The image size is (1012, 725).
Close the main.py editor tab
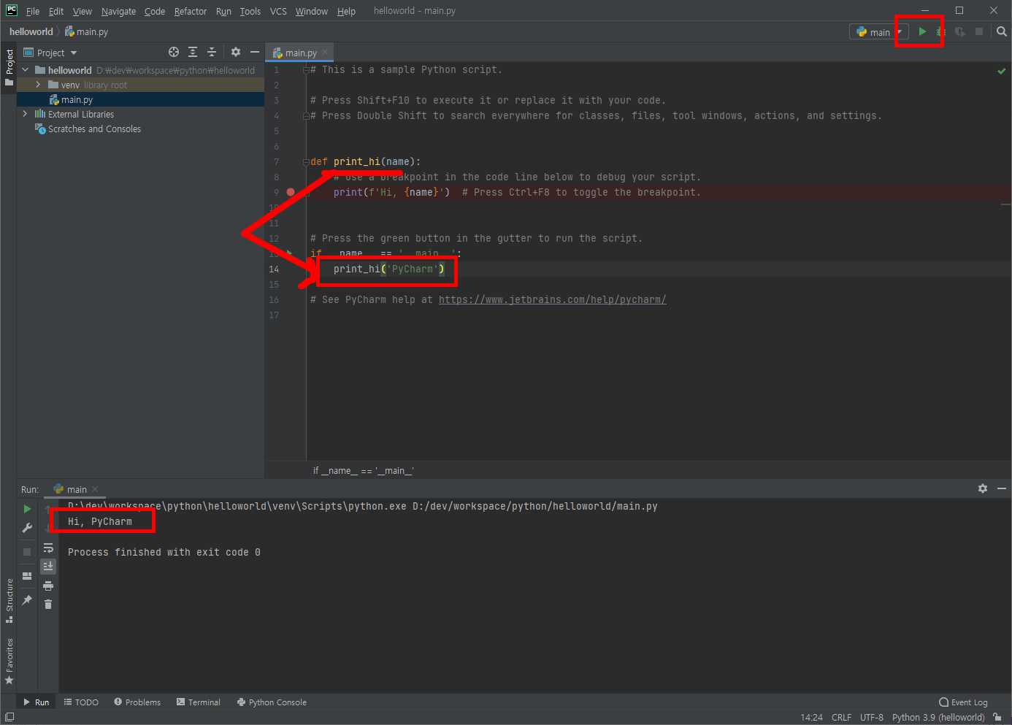(x=325, y=52)
